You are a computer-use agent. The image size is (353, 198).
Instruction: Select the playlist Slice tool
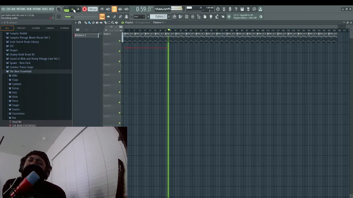pos(105,23)
